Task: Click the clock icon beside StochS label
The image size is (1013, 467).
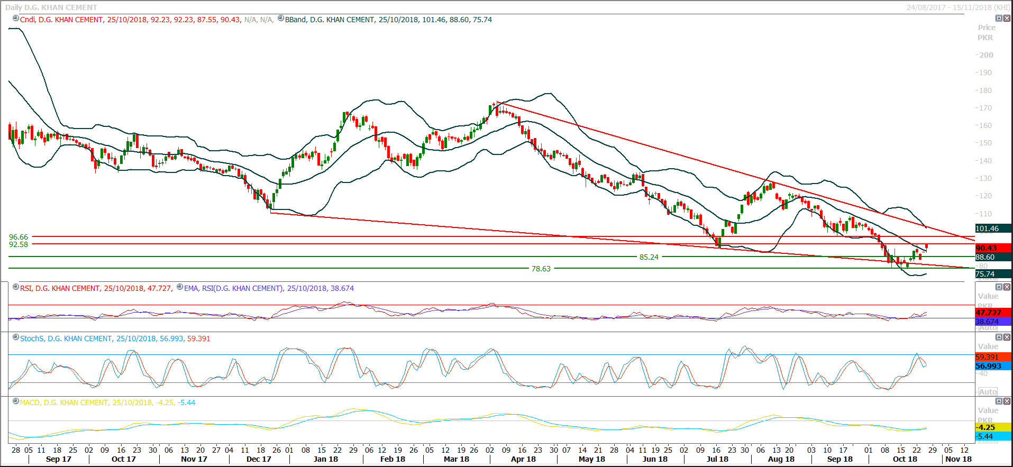Action: point(16,337)
